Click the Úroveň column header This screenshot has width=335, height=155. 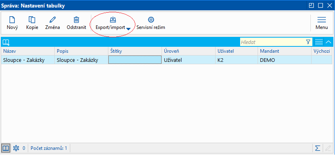[189, 51]
